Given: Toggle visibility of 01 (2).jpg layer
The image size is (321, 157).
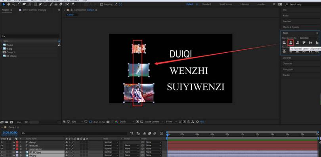Looking at the screenshot, I should tap(2, 152).
